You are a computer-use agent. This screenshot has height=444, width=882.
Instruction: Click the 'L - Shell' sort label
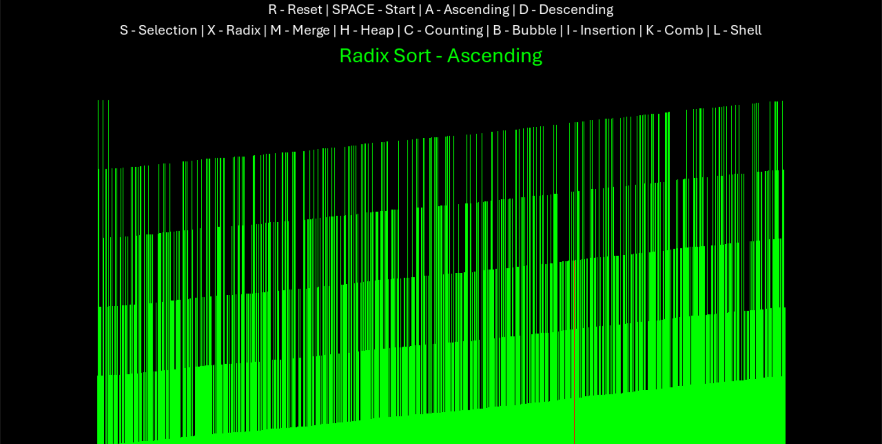(737, 30)
